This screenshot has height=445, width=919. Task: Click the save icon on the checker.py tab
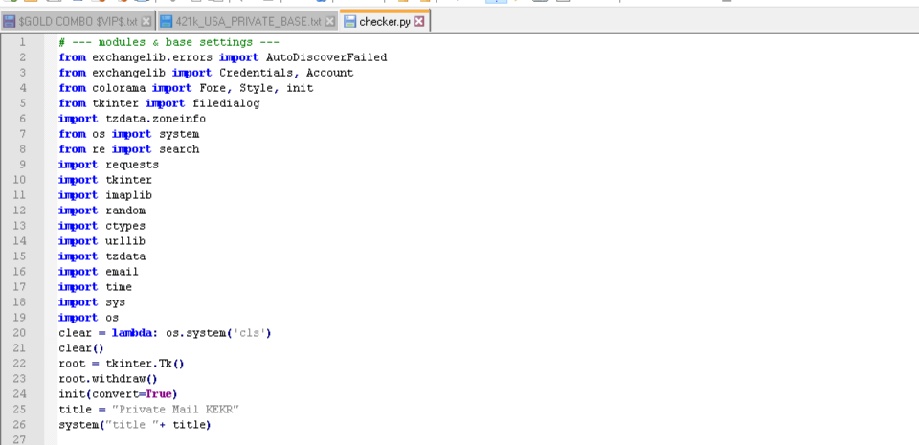coord(349,21)
